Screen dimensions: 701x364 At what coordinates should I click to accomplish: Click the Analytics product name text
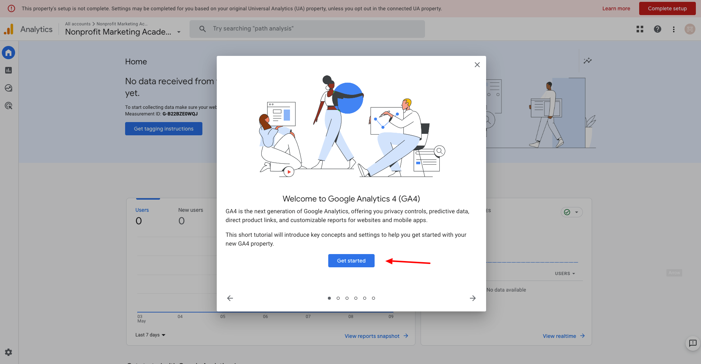[36, 29]
